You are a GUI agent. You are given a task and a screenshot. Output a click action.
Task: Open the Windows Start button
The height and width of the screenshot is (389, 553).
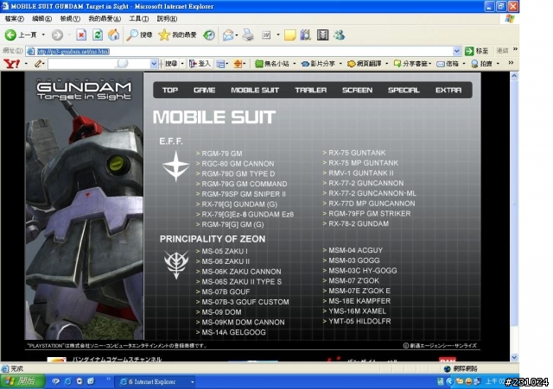(22, 381)
